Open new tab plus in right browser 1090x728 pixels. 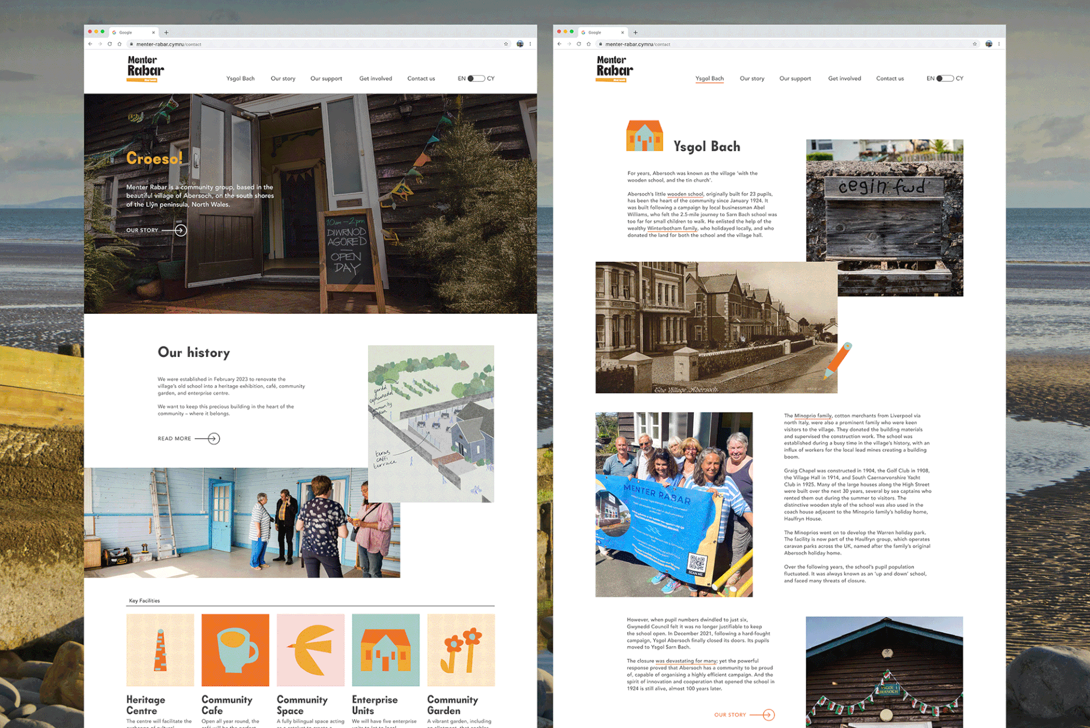click(635, 32)
